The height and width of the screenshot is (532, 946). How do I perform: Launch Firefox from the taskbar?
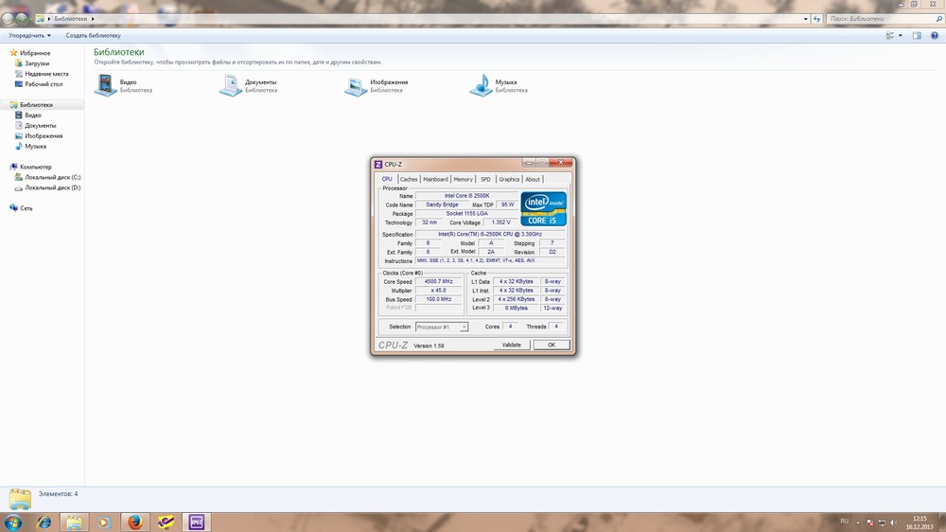point(135,523)
